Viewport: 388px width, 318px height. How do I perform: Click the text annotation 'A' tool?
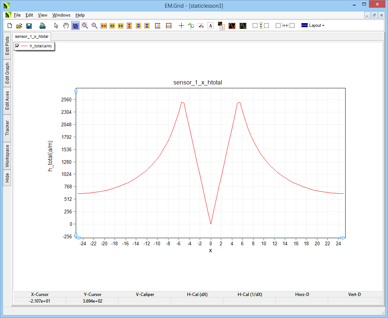211,26
